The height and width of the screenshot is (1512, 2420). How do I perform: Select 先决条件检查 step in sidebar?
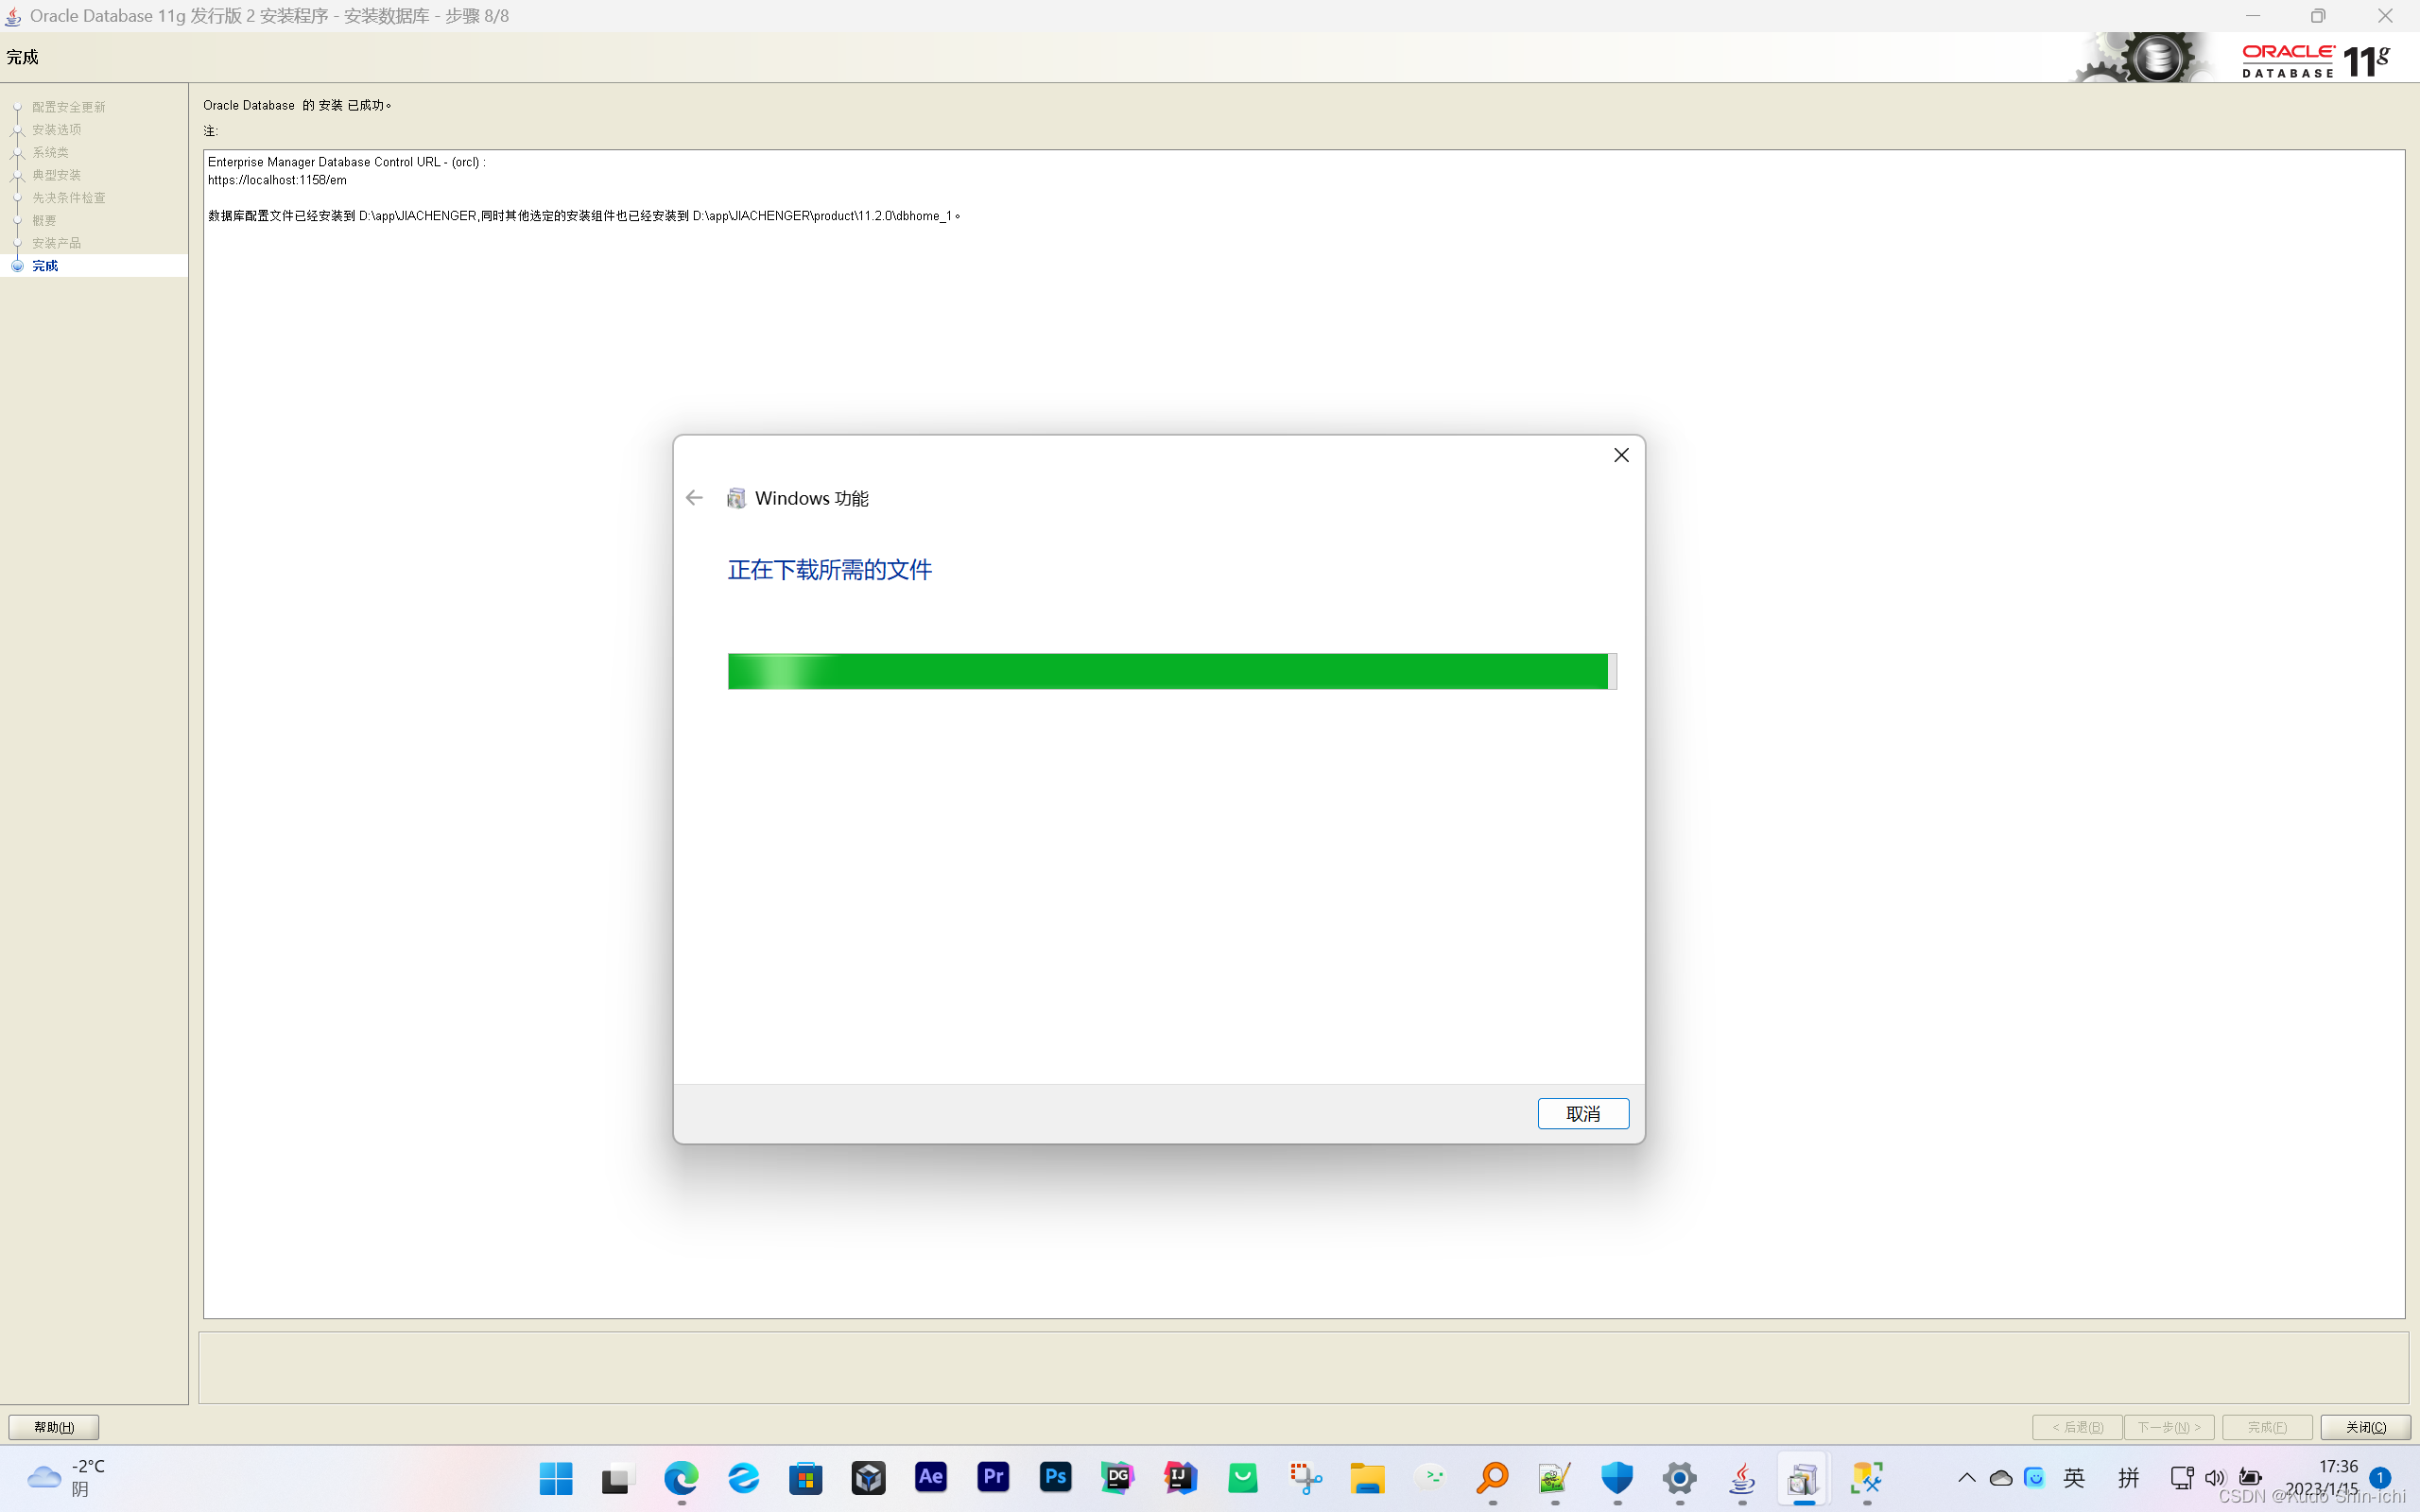(x=68, y=198)
